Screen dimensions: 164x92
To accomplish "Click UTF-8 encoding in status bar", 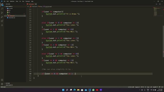I will coord(142,87).
